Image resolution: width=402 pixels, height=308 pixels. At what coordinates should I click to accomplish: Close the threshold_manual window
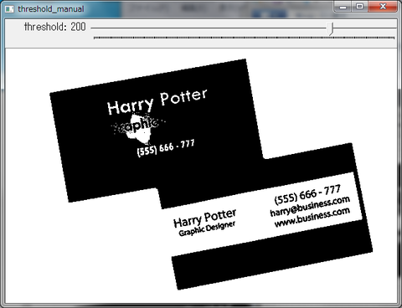click(383, 7)
